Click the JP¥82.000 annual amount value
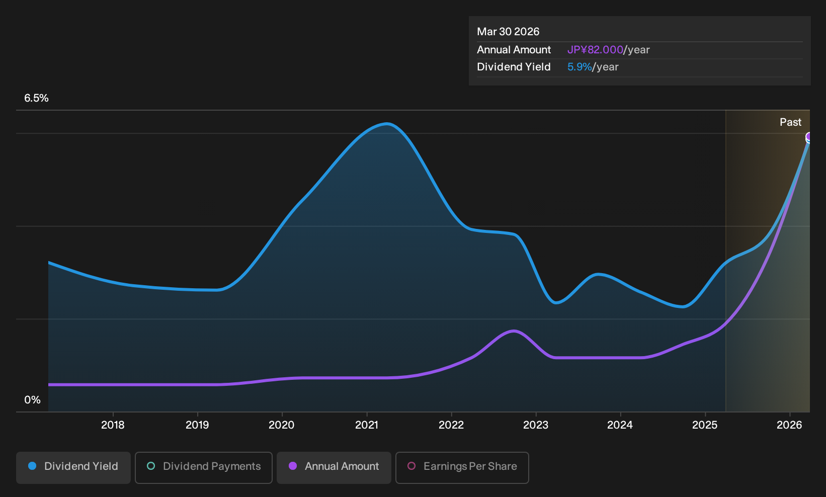Screen dimensions: 826x497 [x=595, y=50]
